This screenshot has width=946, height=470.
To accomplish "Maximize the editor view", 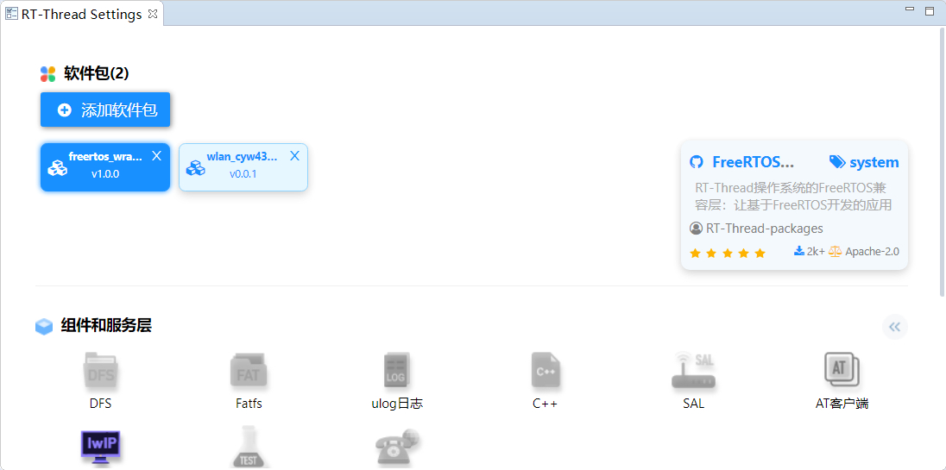I will [x=929, y=10].
